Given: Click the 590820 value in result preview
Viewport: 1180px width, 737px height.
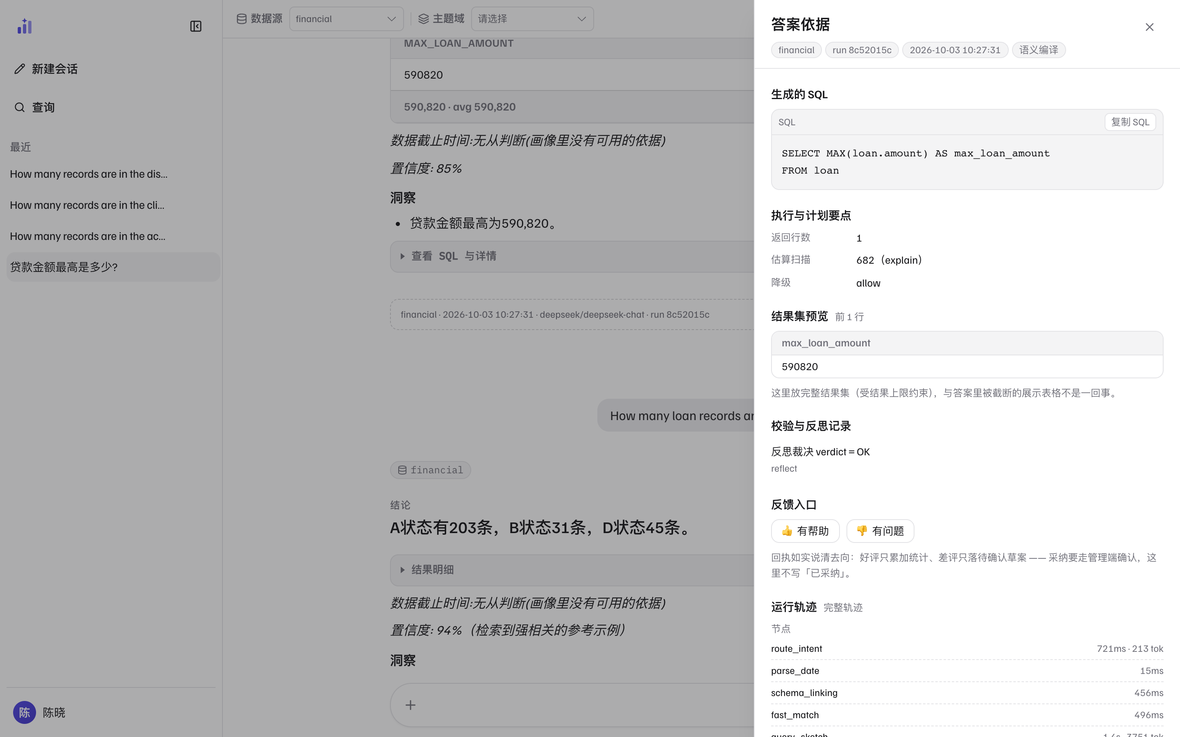Looking at the screenshot, I should click(800, 366).
